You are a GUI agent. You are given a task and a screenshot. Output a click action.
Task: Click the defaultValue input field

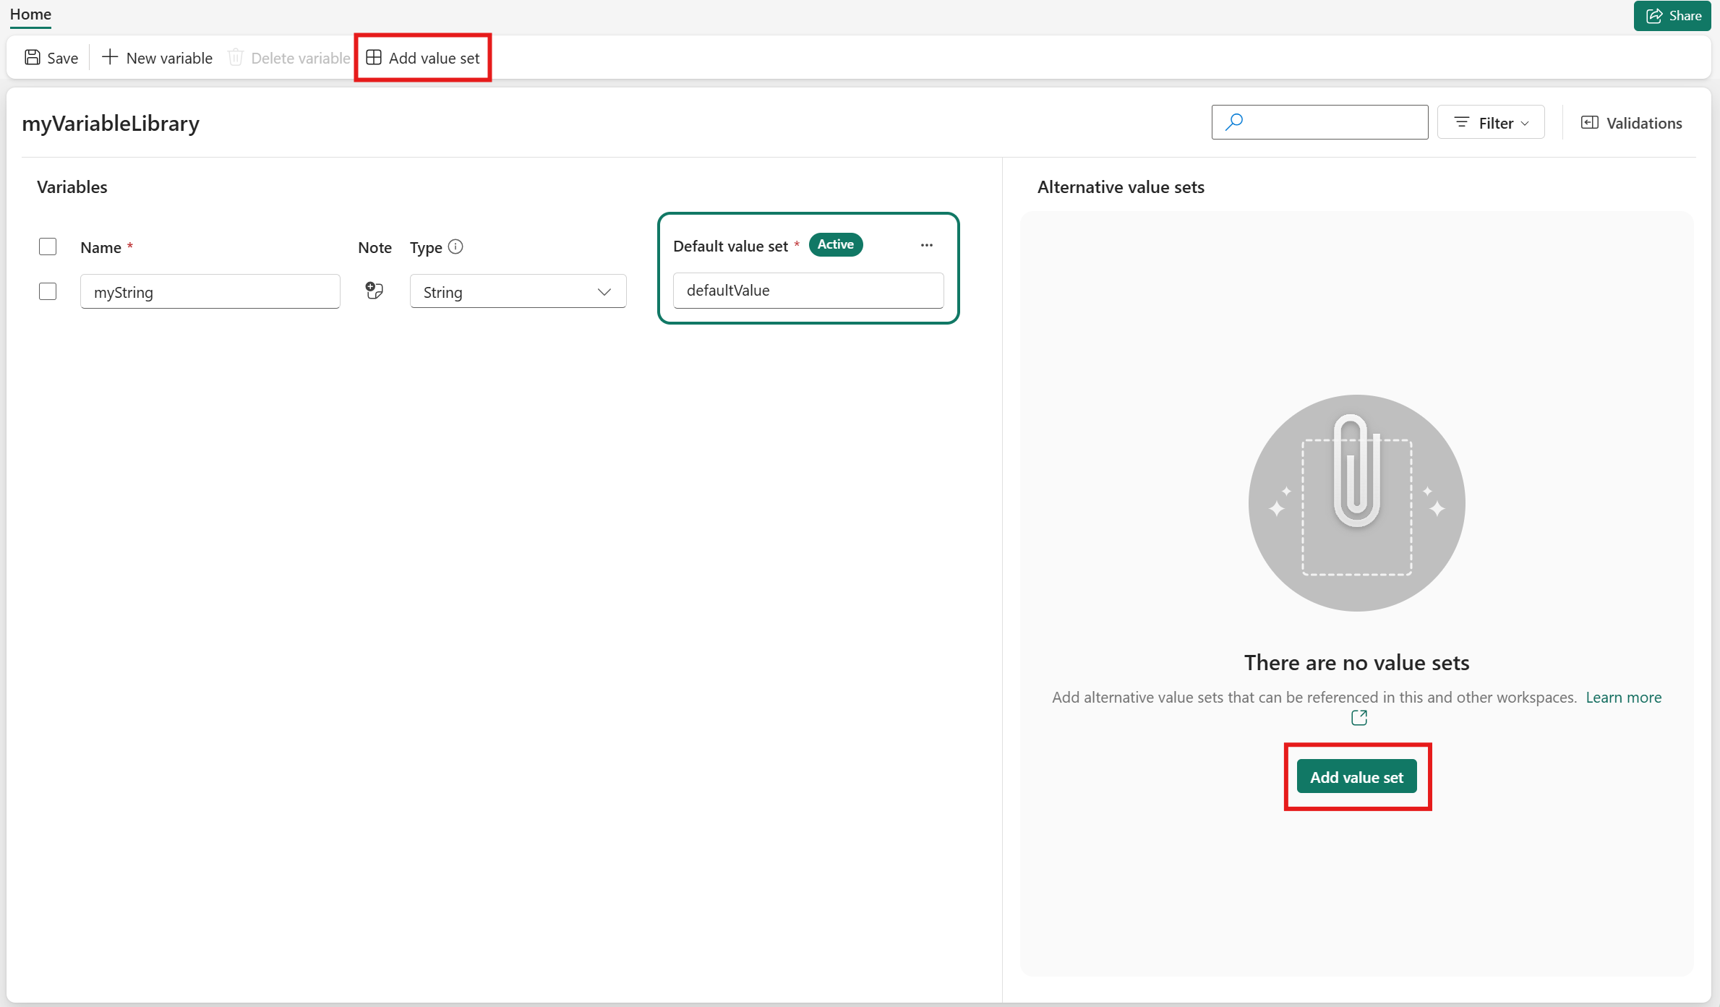(x=808, y=291)
